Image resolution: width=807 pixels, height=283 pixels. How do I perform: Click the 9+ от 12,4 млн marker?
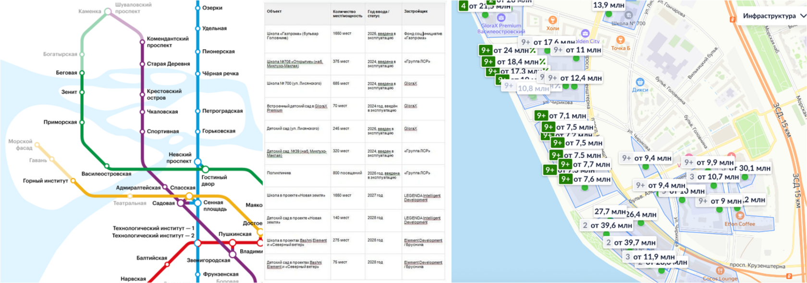click(575, 78)
